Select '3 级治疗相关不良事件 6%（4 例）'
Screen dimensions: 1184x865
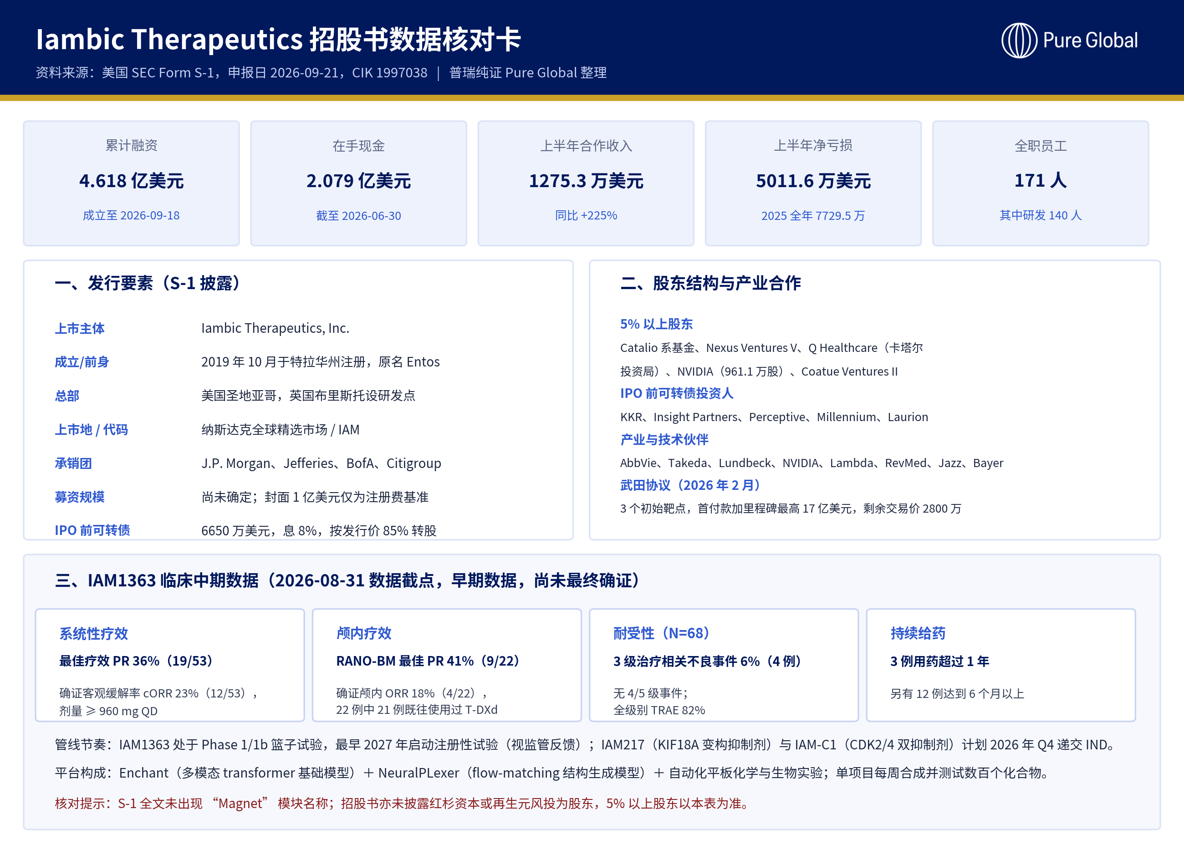[x=708, y=661]
